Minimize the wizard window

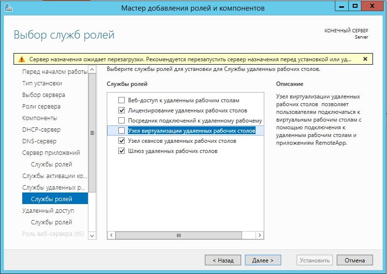point(342,6)
